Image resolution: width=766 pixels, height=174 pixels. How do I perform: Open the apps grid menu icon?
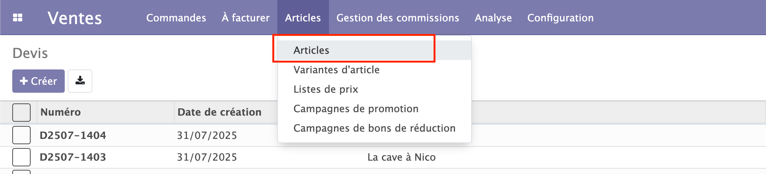(x=18, y=18)
